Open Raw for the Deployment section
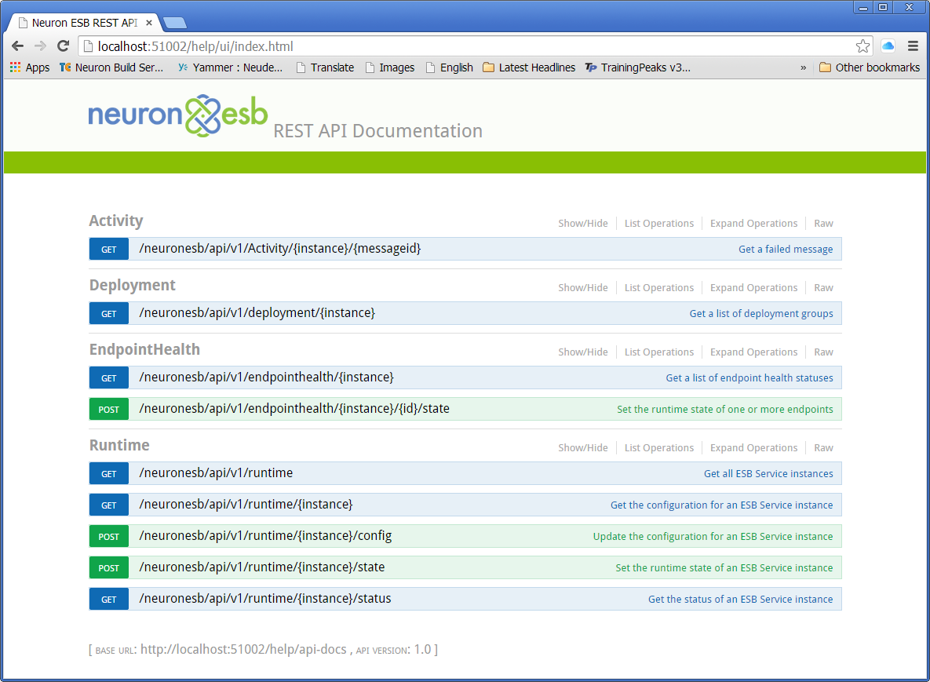The width and height of the screenshot is (930, 682). point(823,287)
